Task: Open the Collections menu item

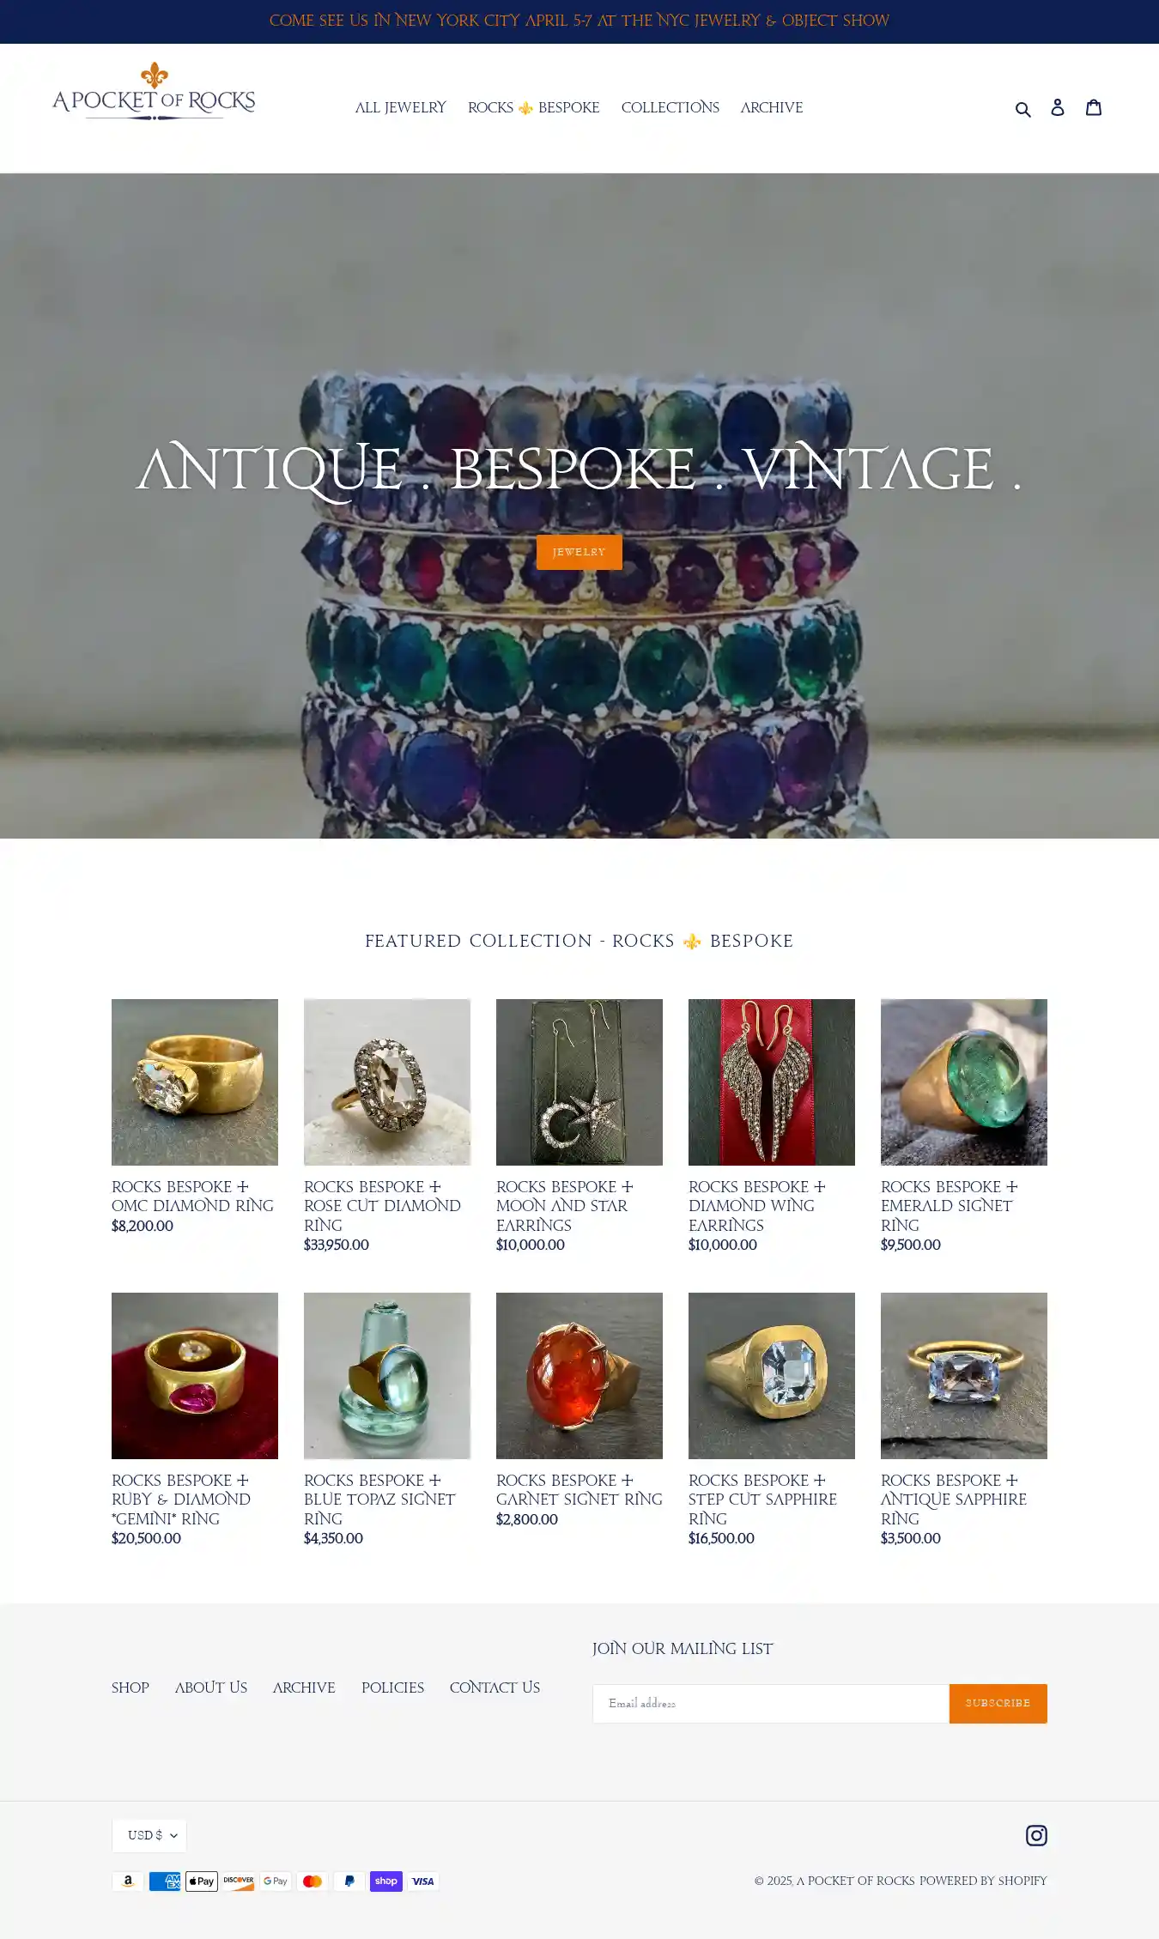Action: coord(671,107)
